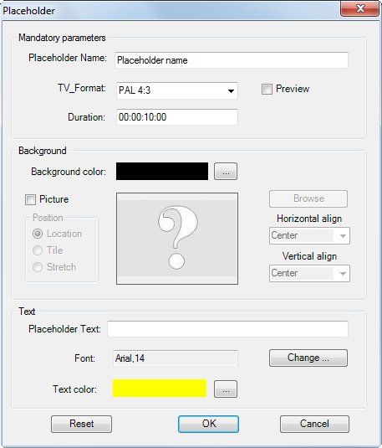Click the Placeholder Text input field
Screen dimensions: 382x448
point(227,329)
